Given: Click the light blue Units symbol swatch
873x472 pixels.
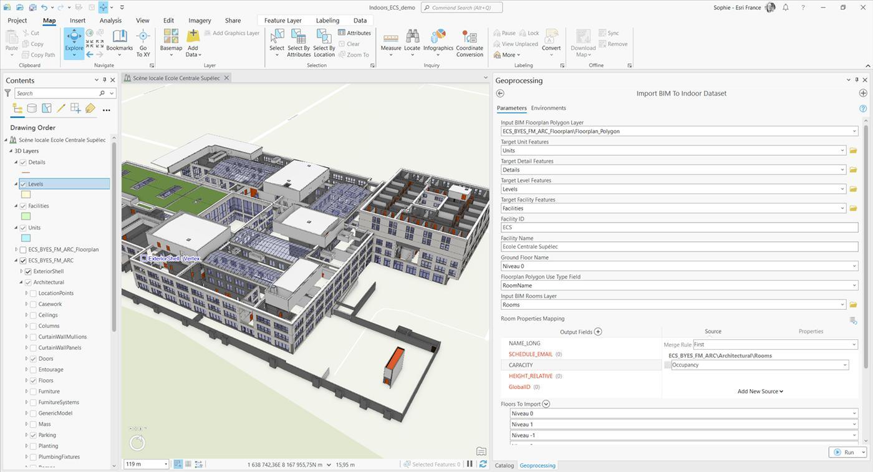Looking at the screenshot, I should 26,238.
